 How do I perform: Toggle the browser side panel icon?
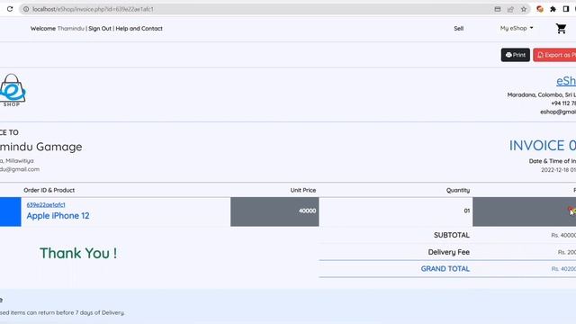click(566, 9)
